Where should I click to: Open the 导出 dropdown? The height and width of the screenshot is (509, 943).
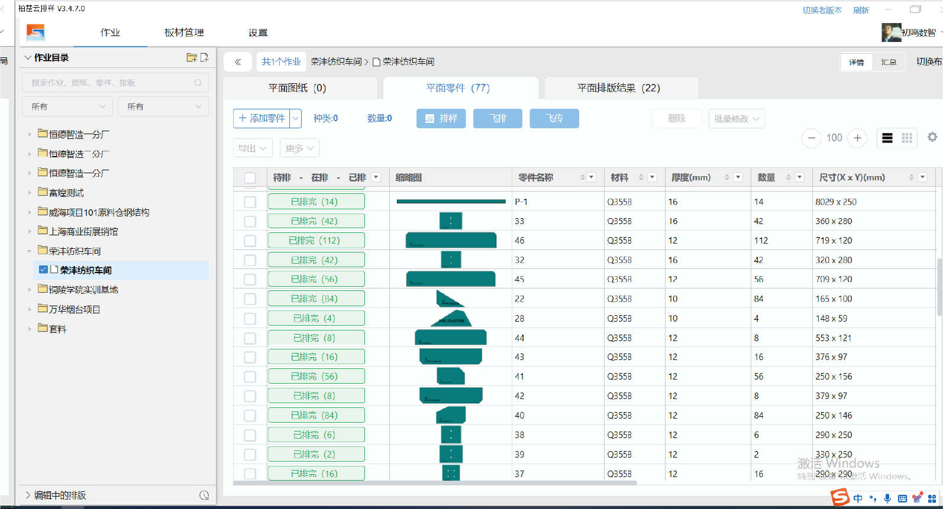tap(253, 148)
